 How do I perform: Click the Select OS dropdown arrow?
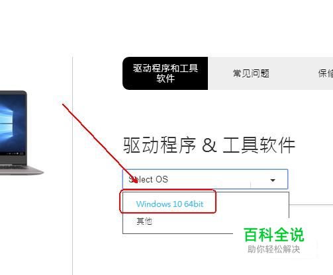coord(273,180)
